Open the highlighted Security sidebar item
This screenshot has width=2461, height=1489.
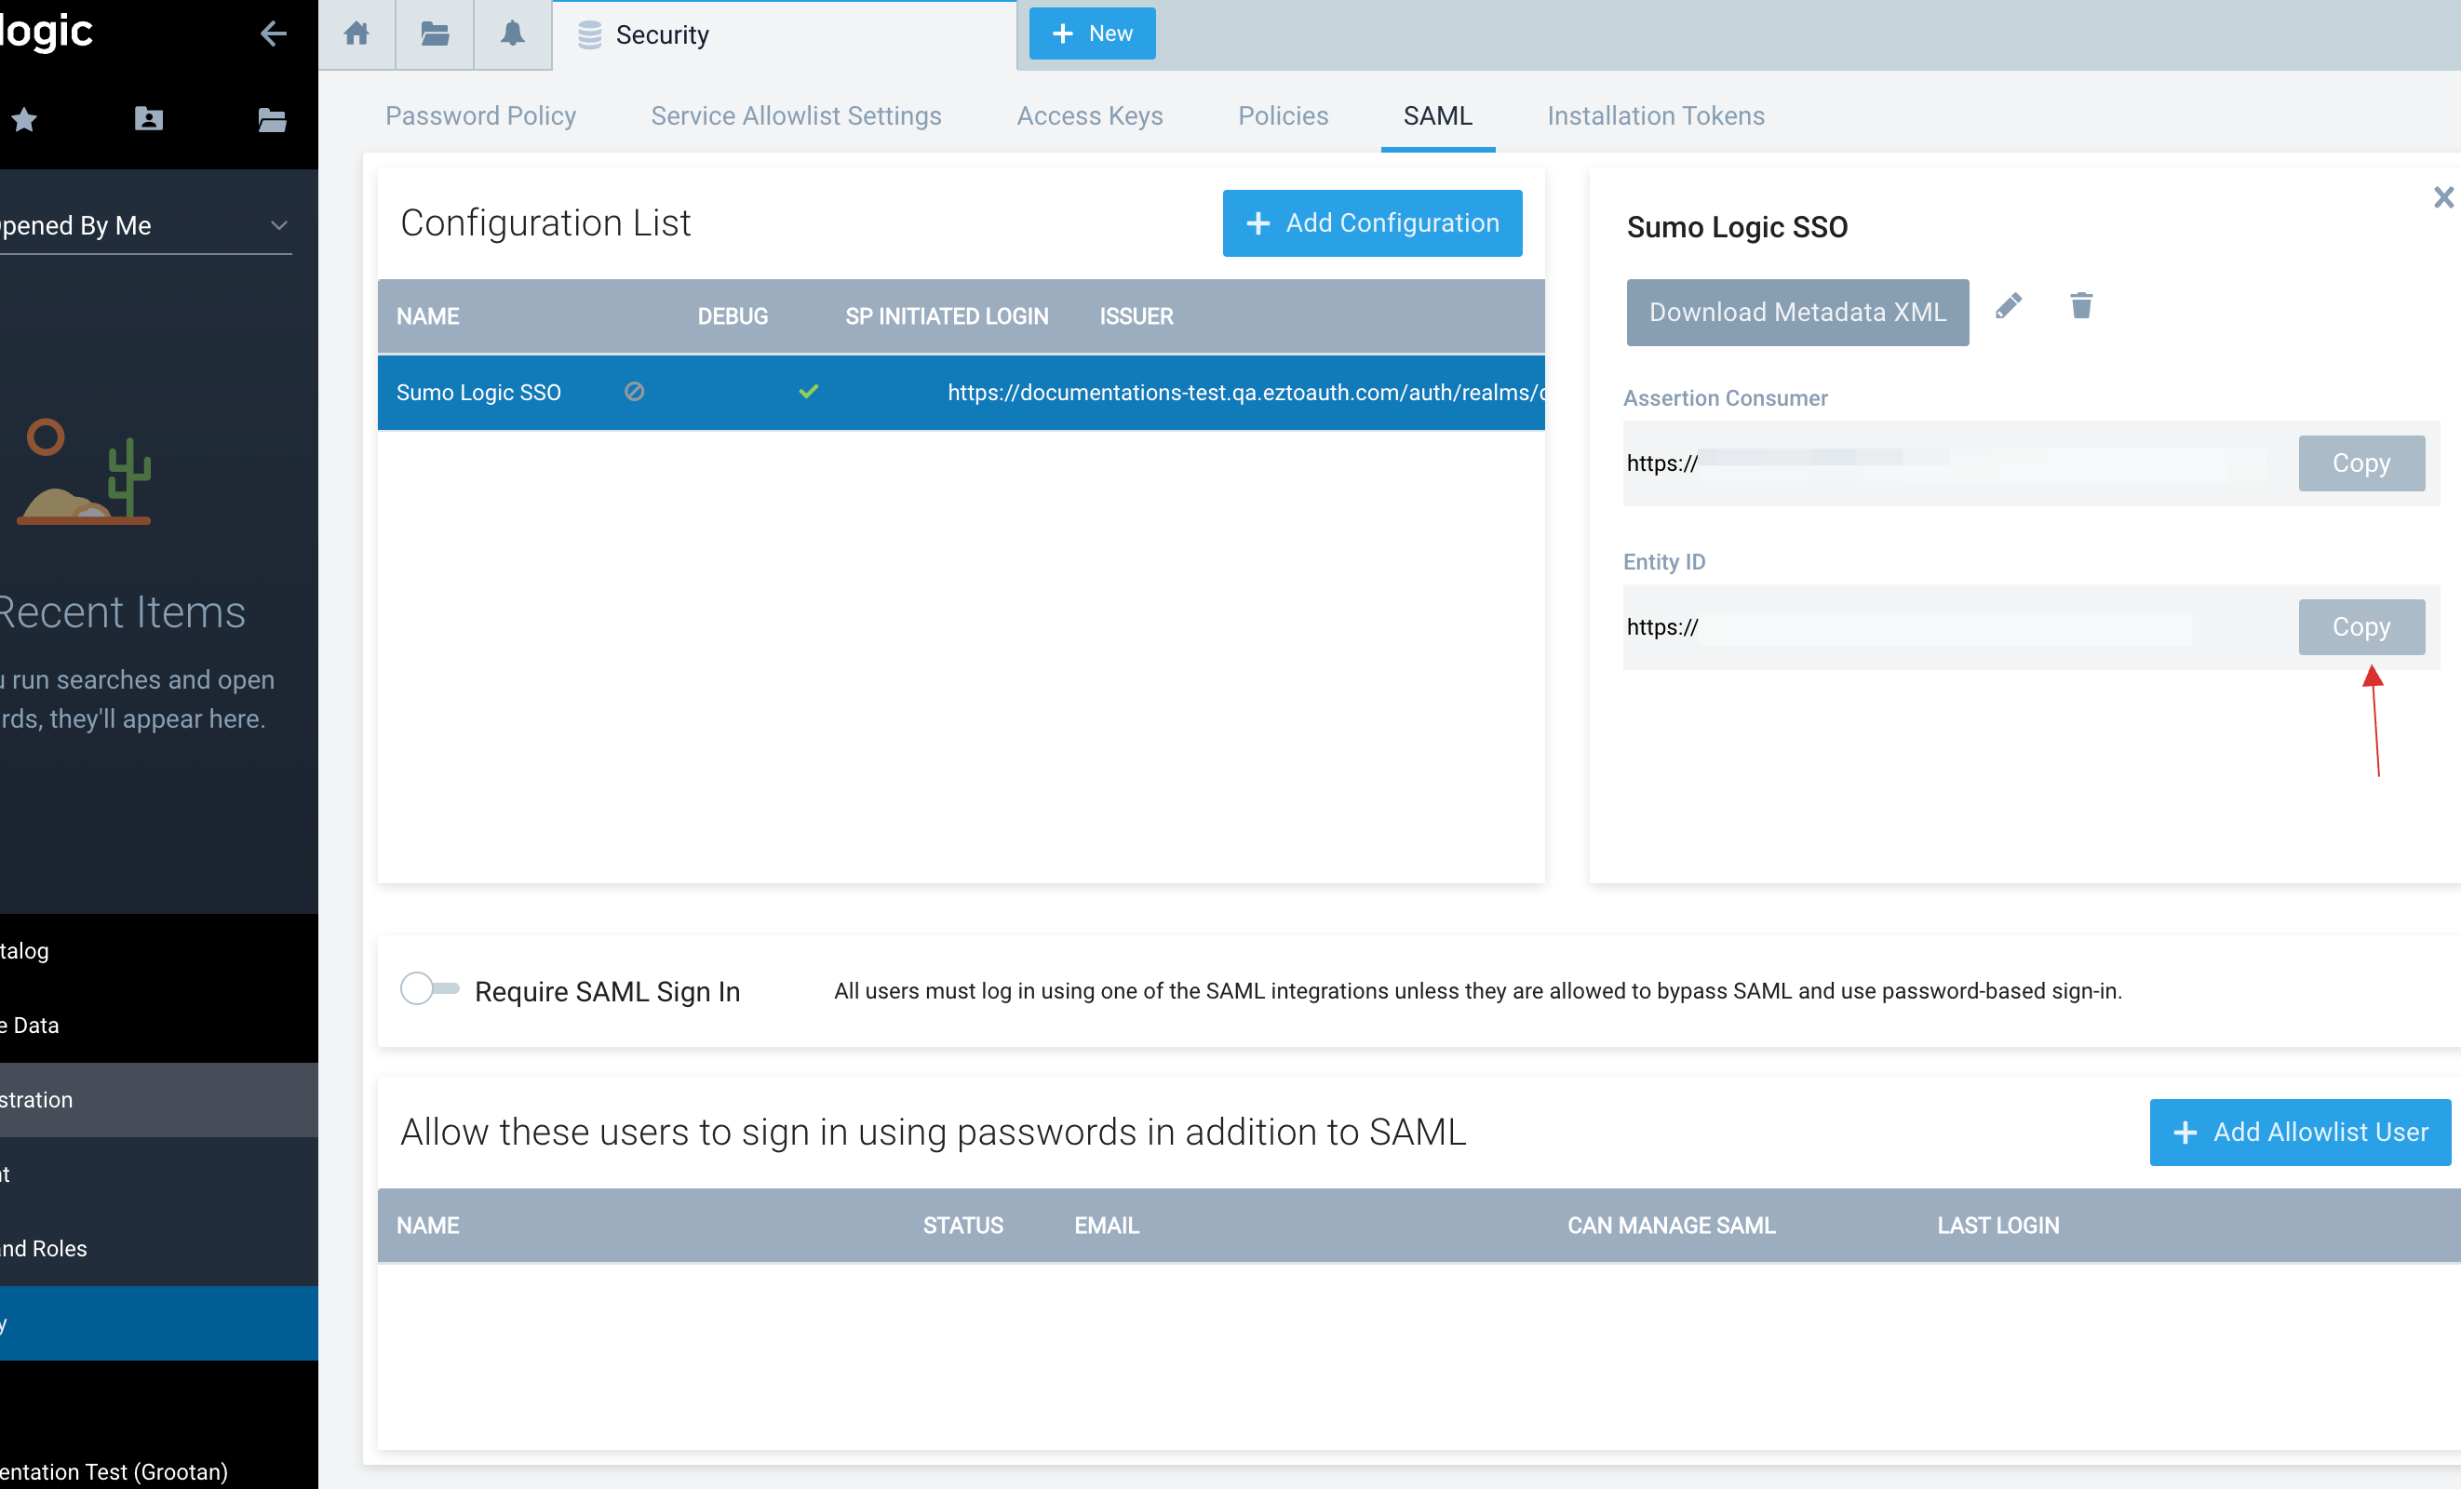pyautogui.click(x=159, y=1323)
